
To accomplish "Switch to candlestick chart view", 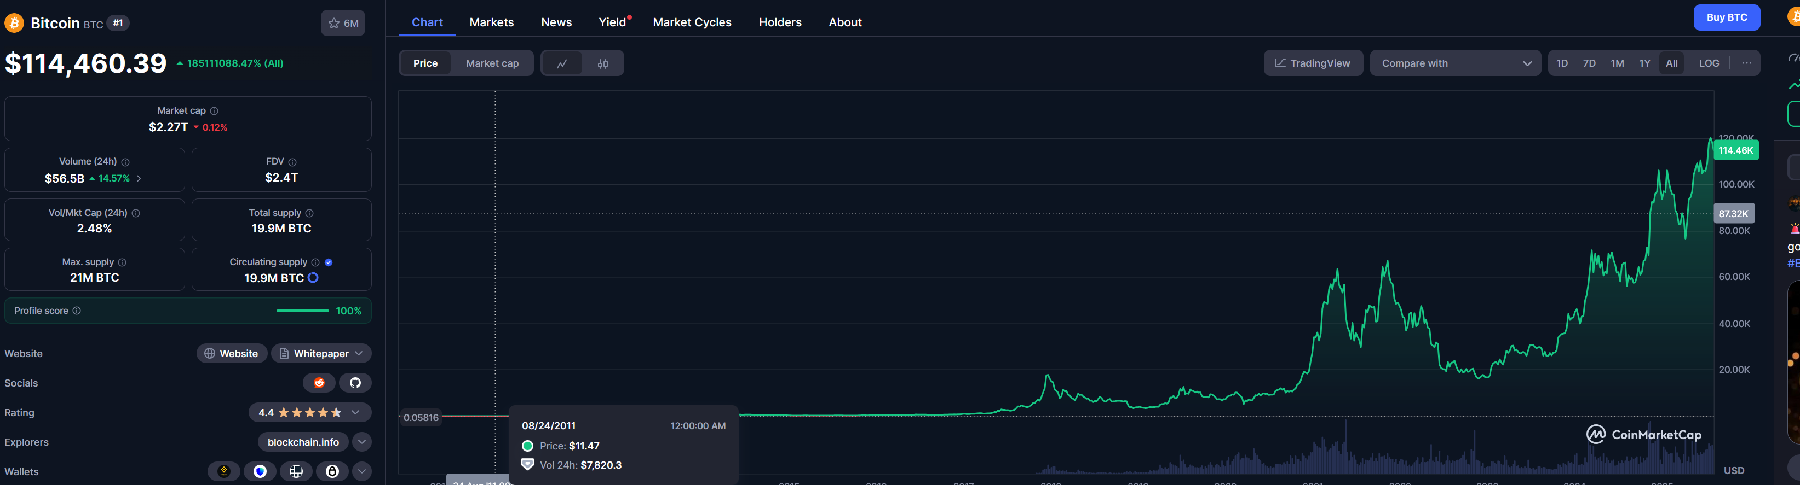I will coord(603,63).
